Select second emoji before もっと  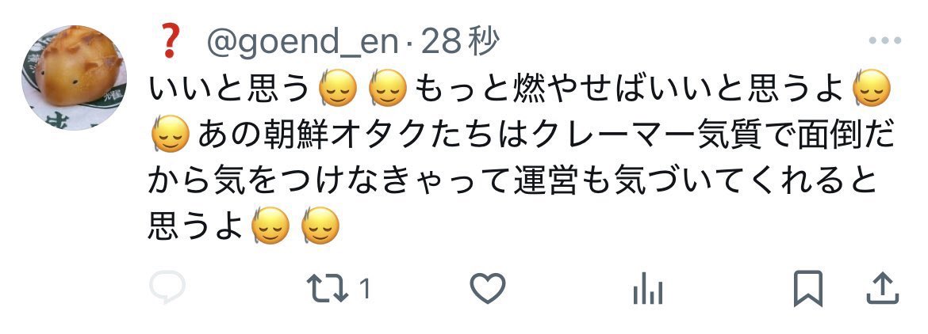coord(387,89)
